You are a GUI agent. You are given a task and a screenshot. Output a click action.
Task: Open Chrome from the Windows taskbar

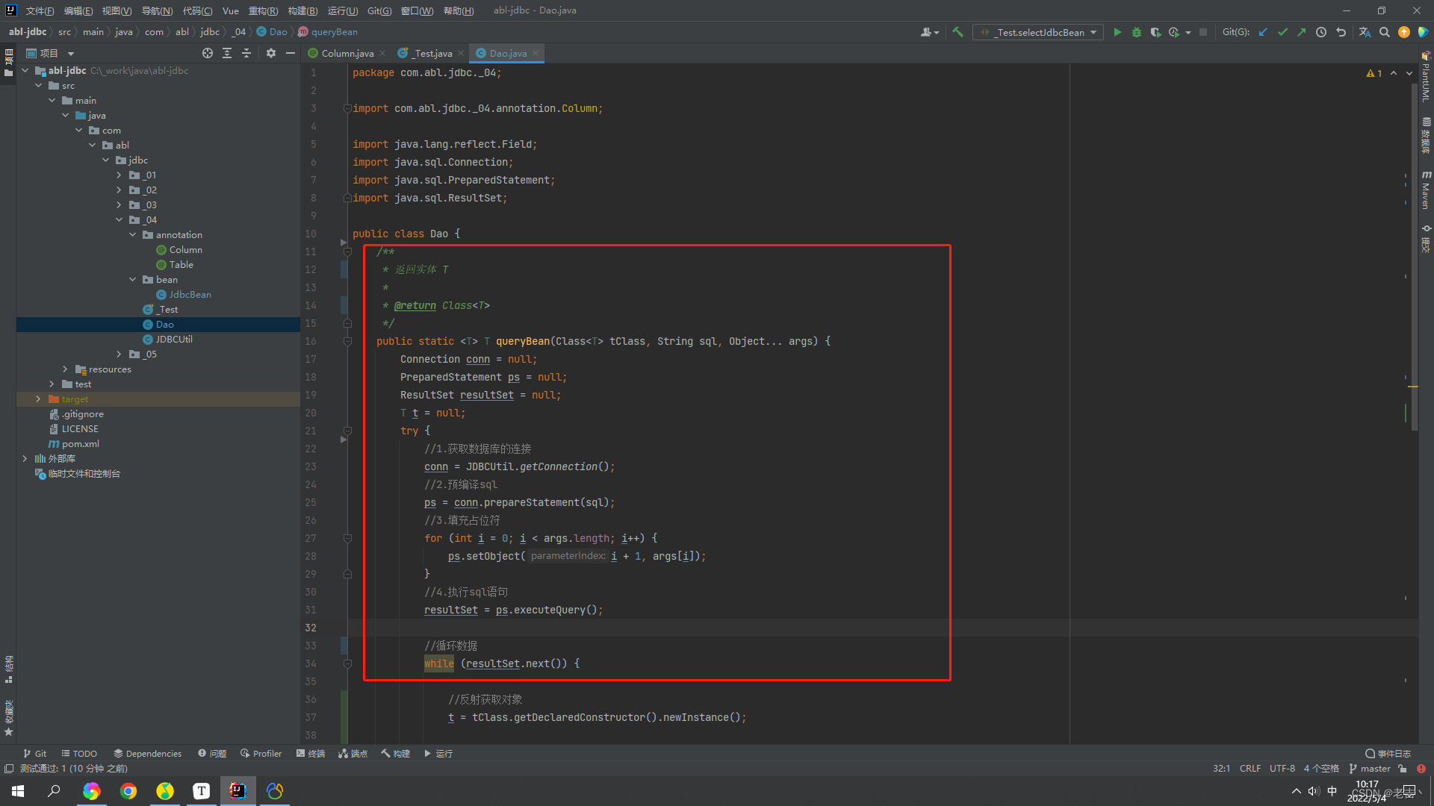point(128,791)
